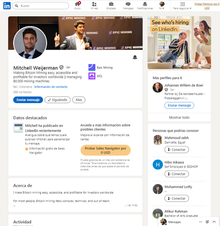Open Mohammed Lotfy avatar
Image resolution: width=220 pixels, height=226 pixels.
[158, 189]
